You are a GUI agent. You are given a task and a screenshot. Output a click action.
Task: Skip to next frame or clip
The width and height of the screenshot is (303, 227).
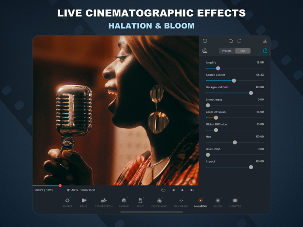pyautogui.click(x=192, y=190)
